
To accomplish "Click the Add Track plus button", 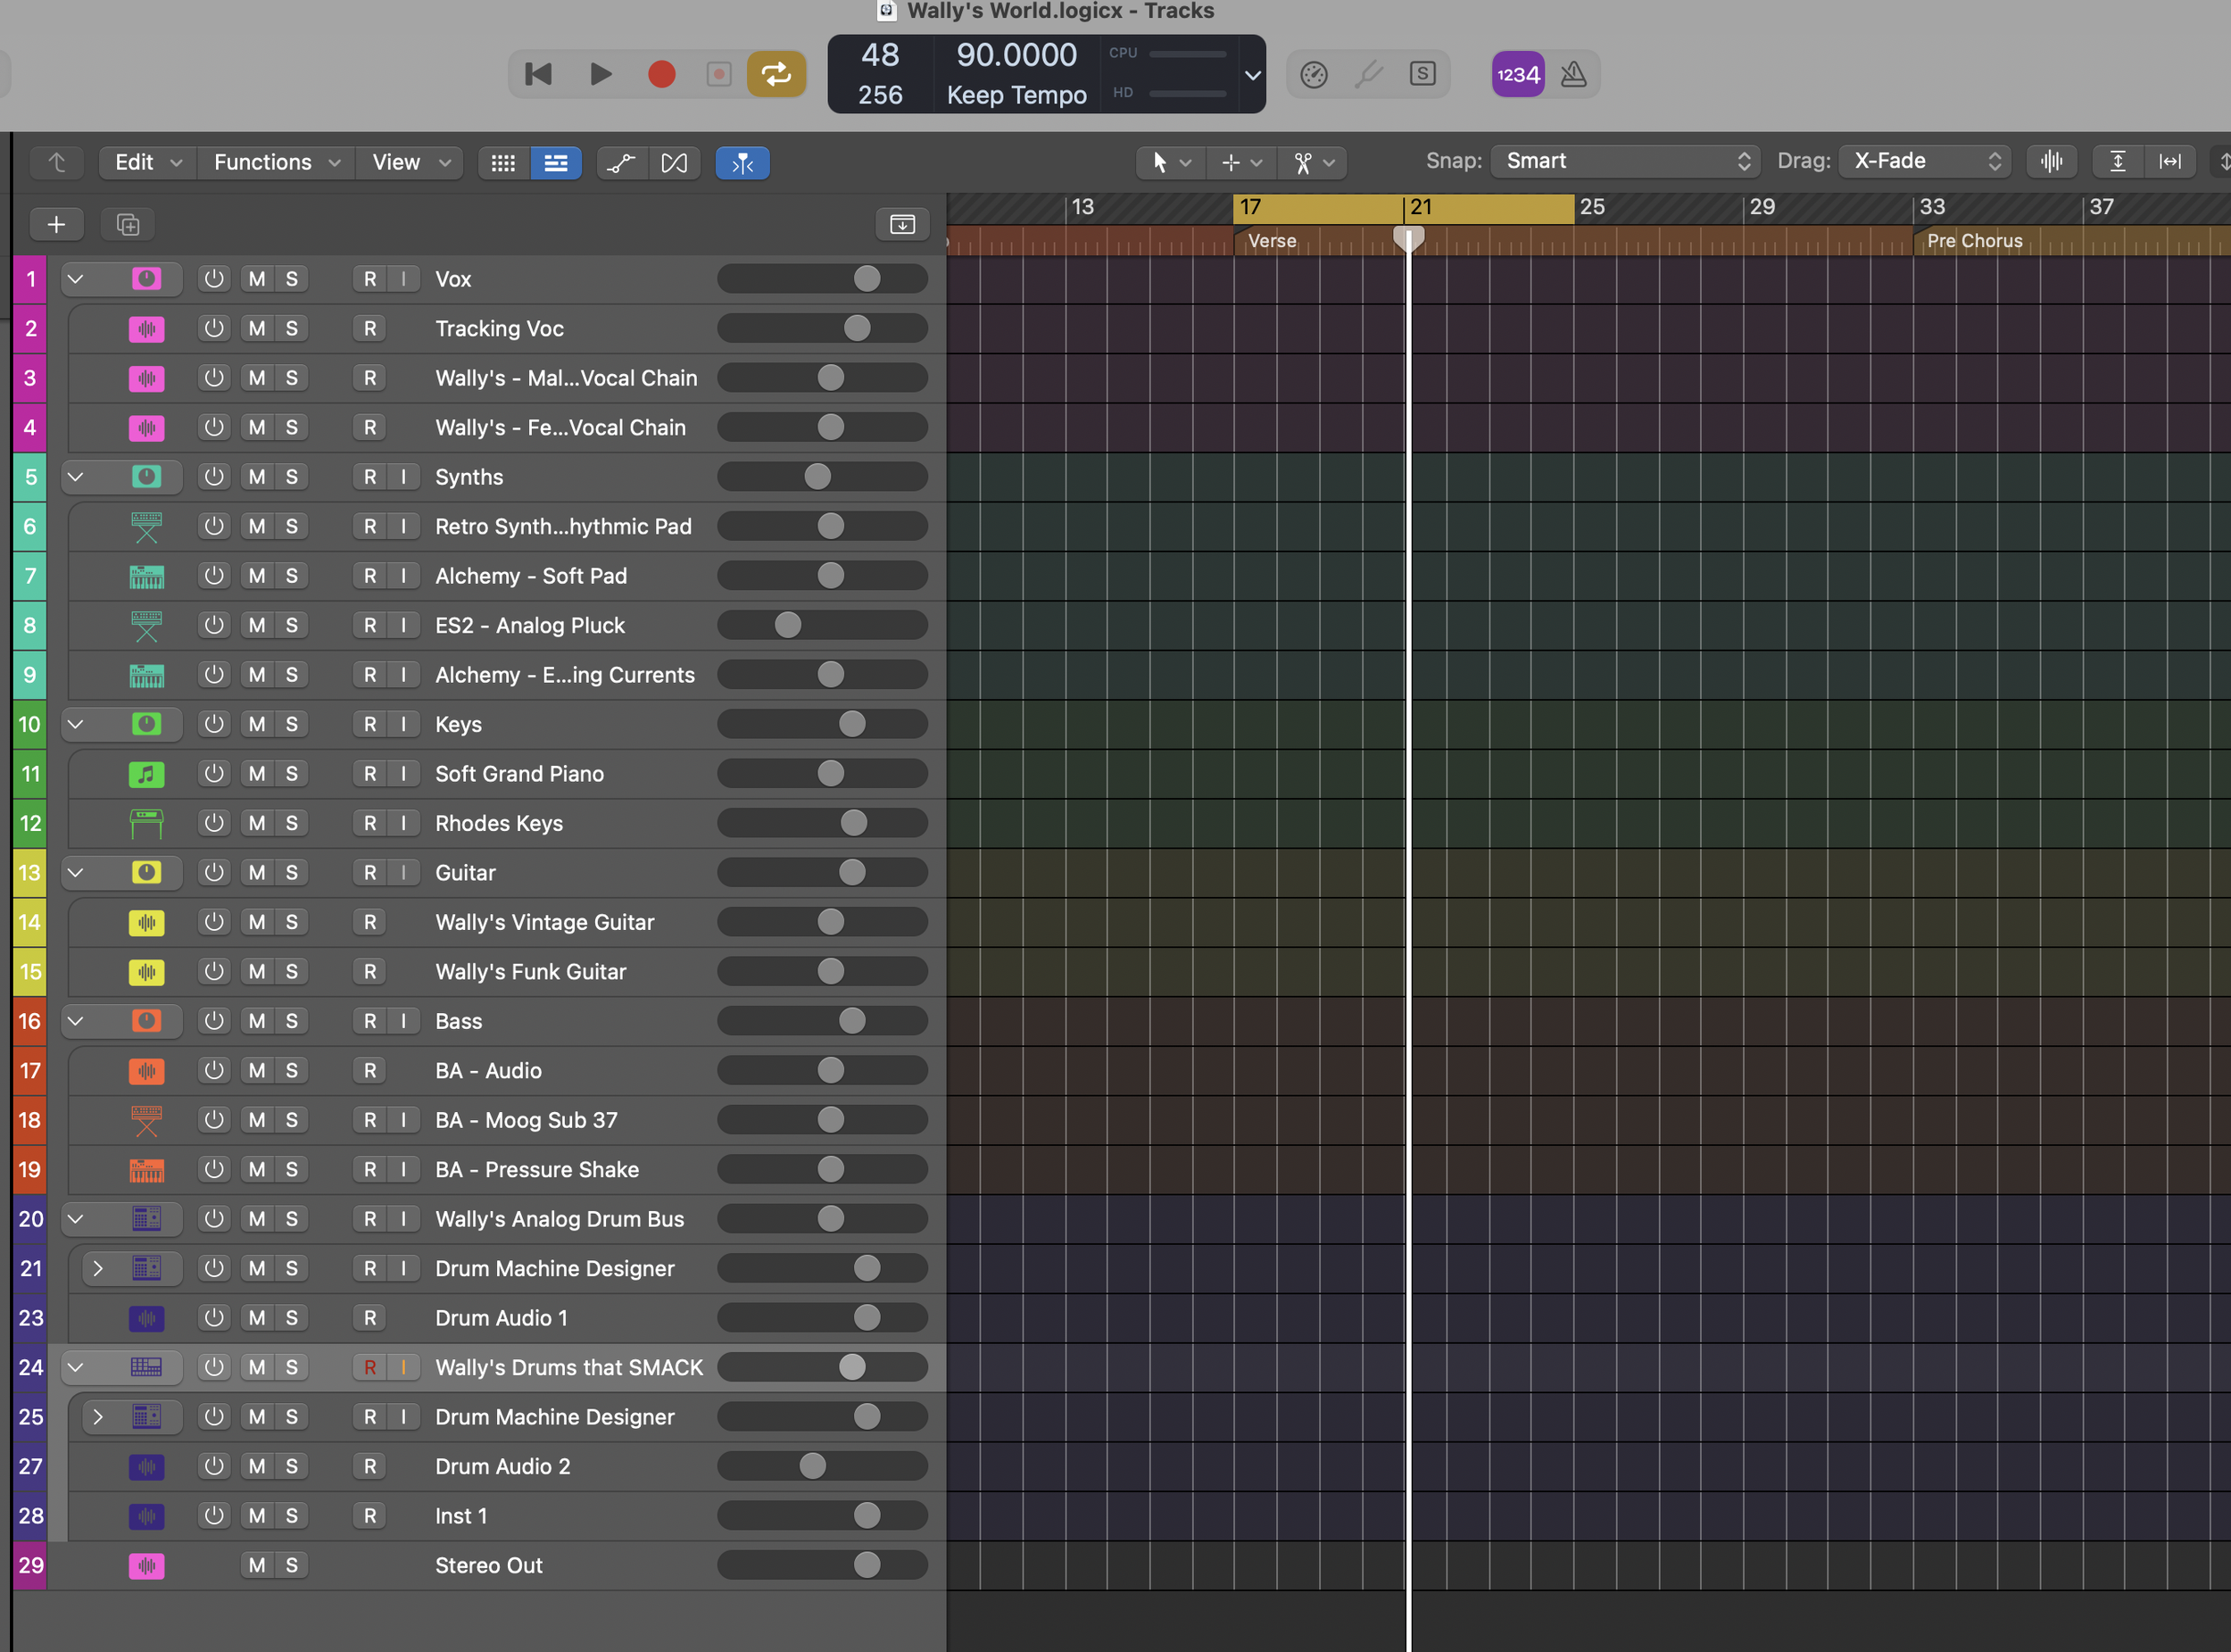I will 56,224.
